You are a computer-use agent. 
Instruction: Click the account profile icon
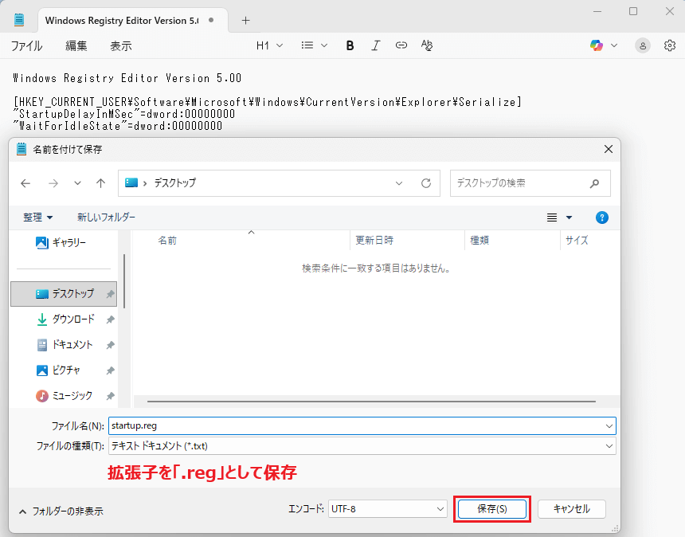pyautogui.click(x=642, y=45)
